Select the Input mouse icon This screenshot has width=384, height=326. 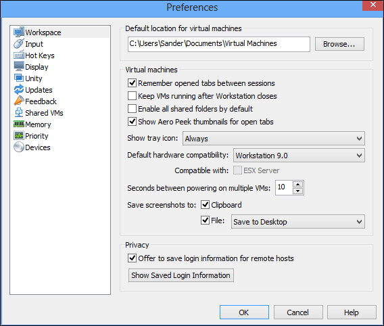click(19, 44)
